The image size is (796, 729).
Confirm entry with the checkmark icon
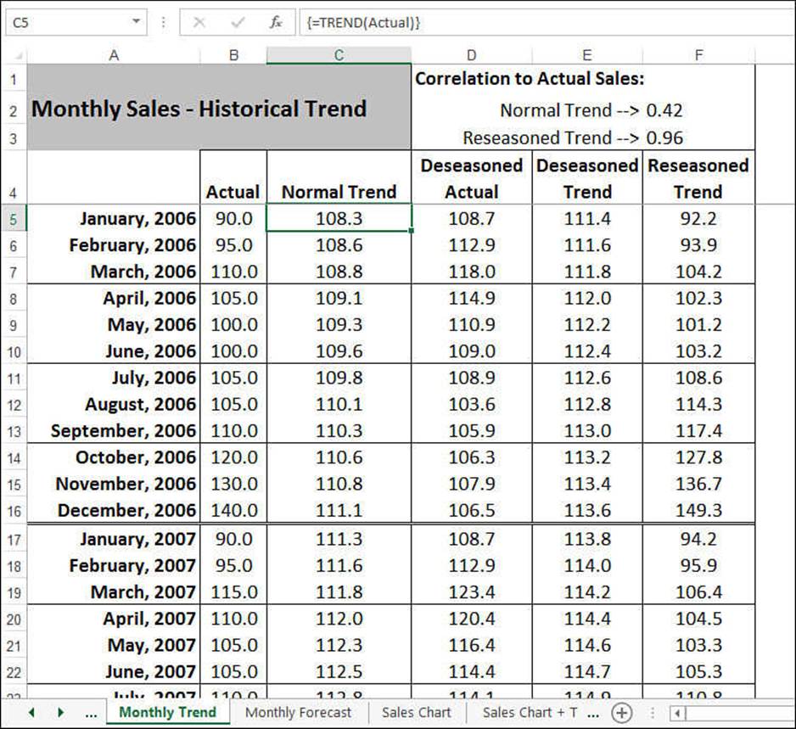click(237, 22)
